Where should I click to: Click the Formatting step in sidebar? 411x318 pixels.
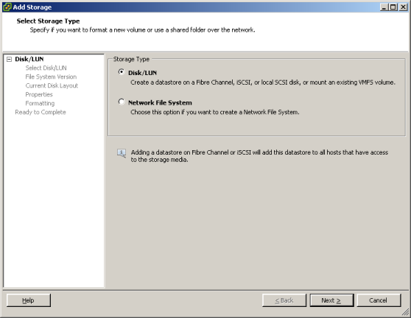(40, 104)
